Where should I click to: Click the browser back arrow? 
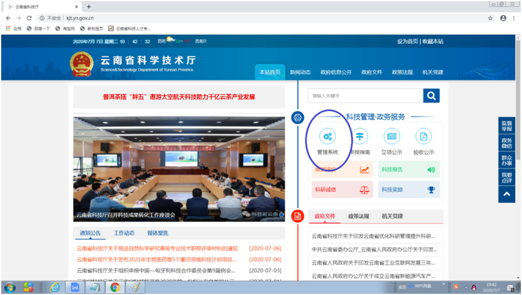(x=8, y=18)
